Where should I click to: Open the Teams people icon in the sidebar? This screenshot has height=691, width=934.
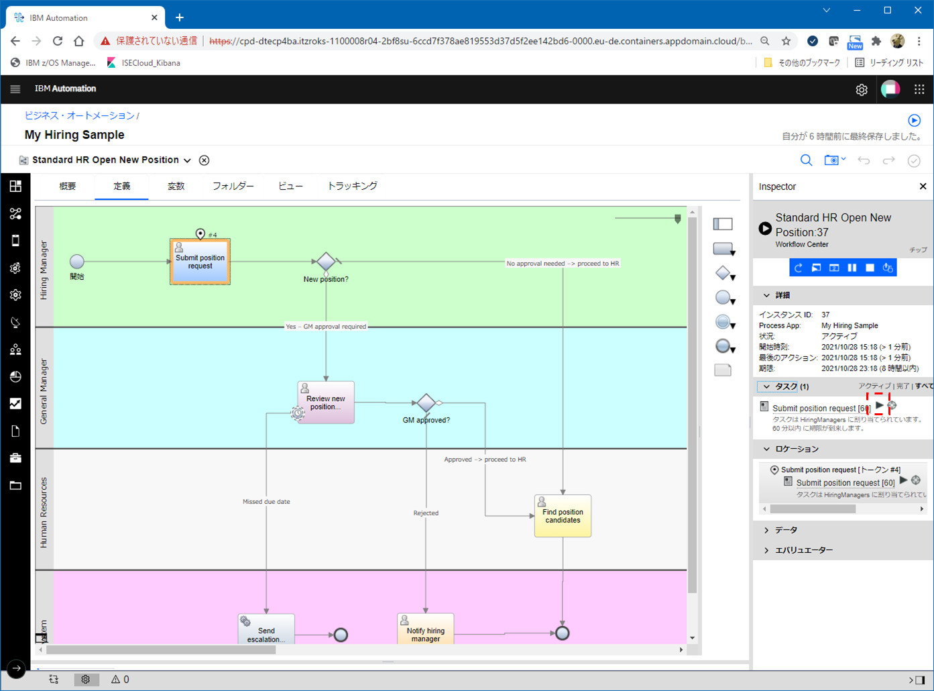pyautogui.click(x=15, y=350)
